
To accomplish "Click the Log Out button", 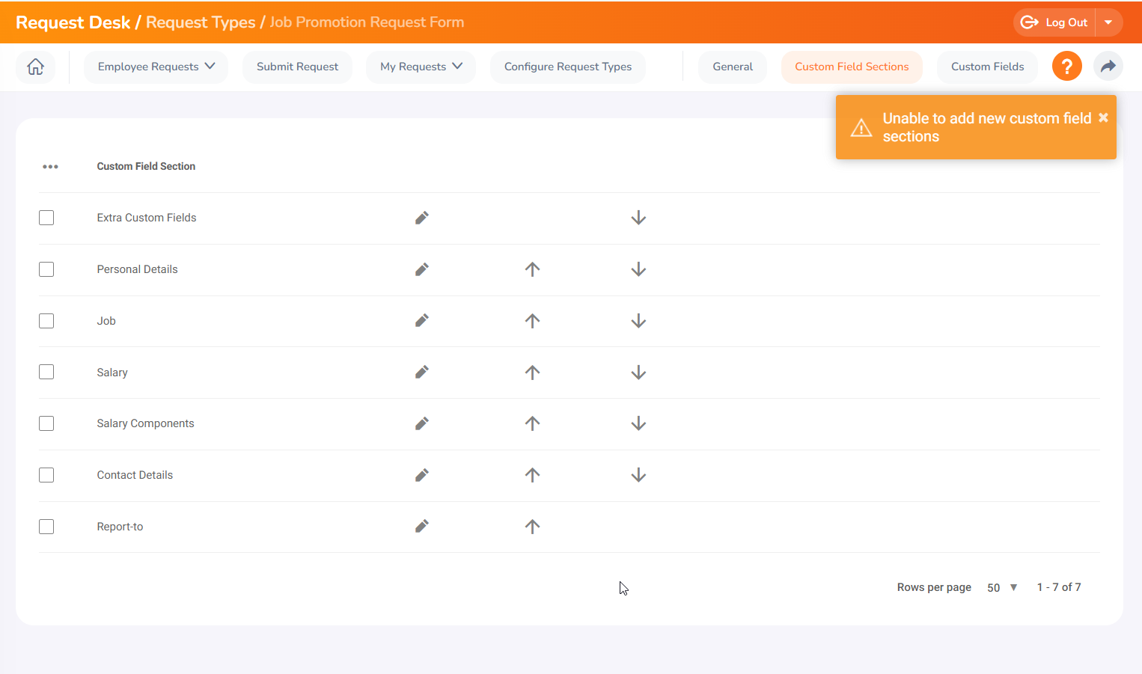I will click(x=1053, y=22).
